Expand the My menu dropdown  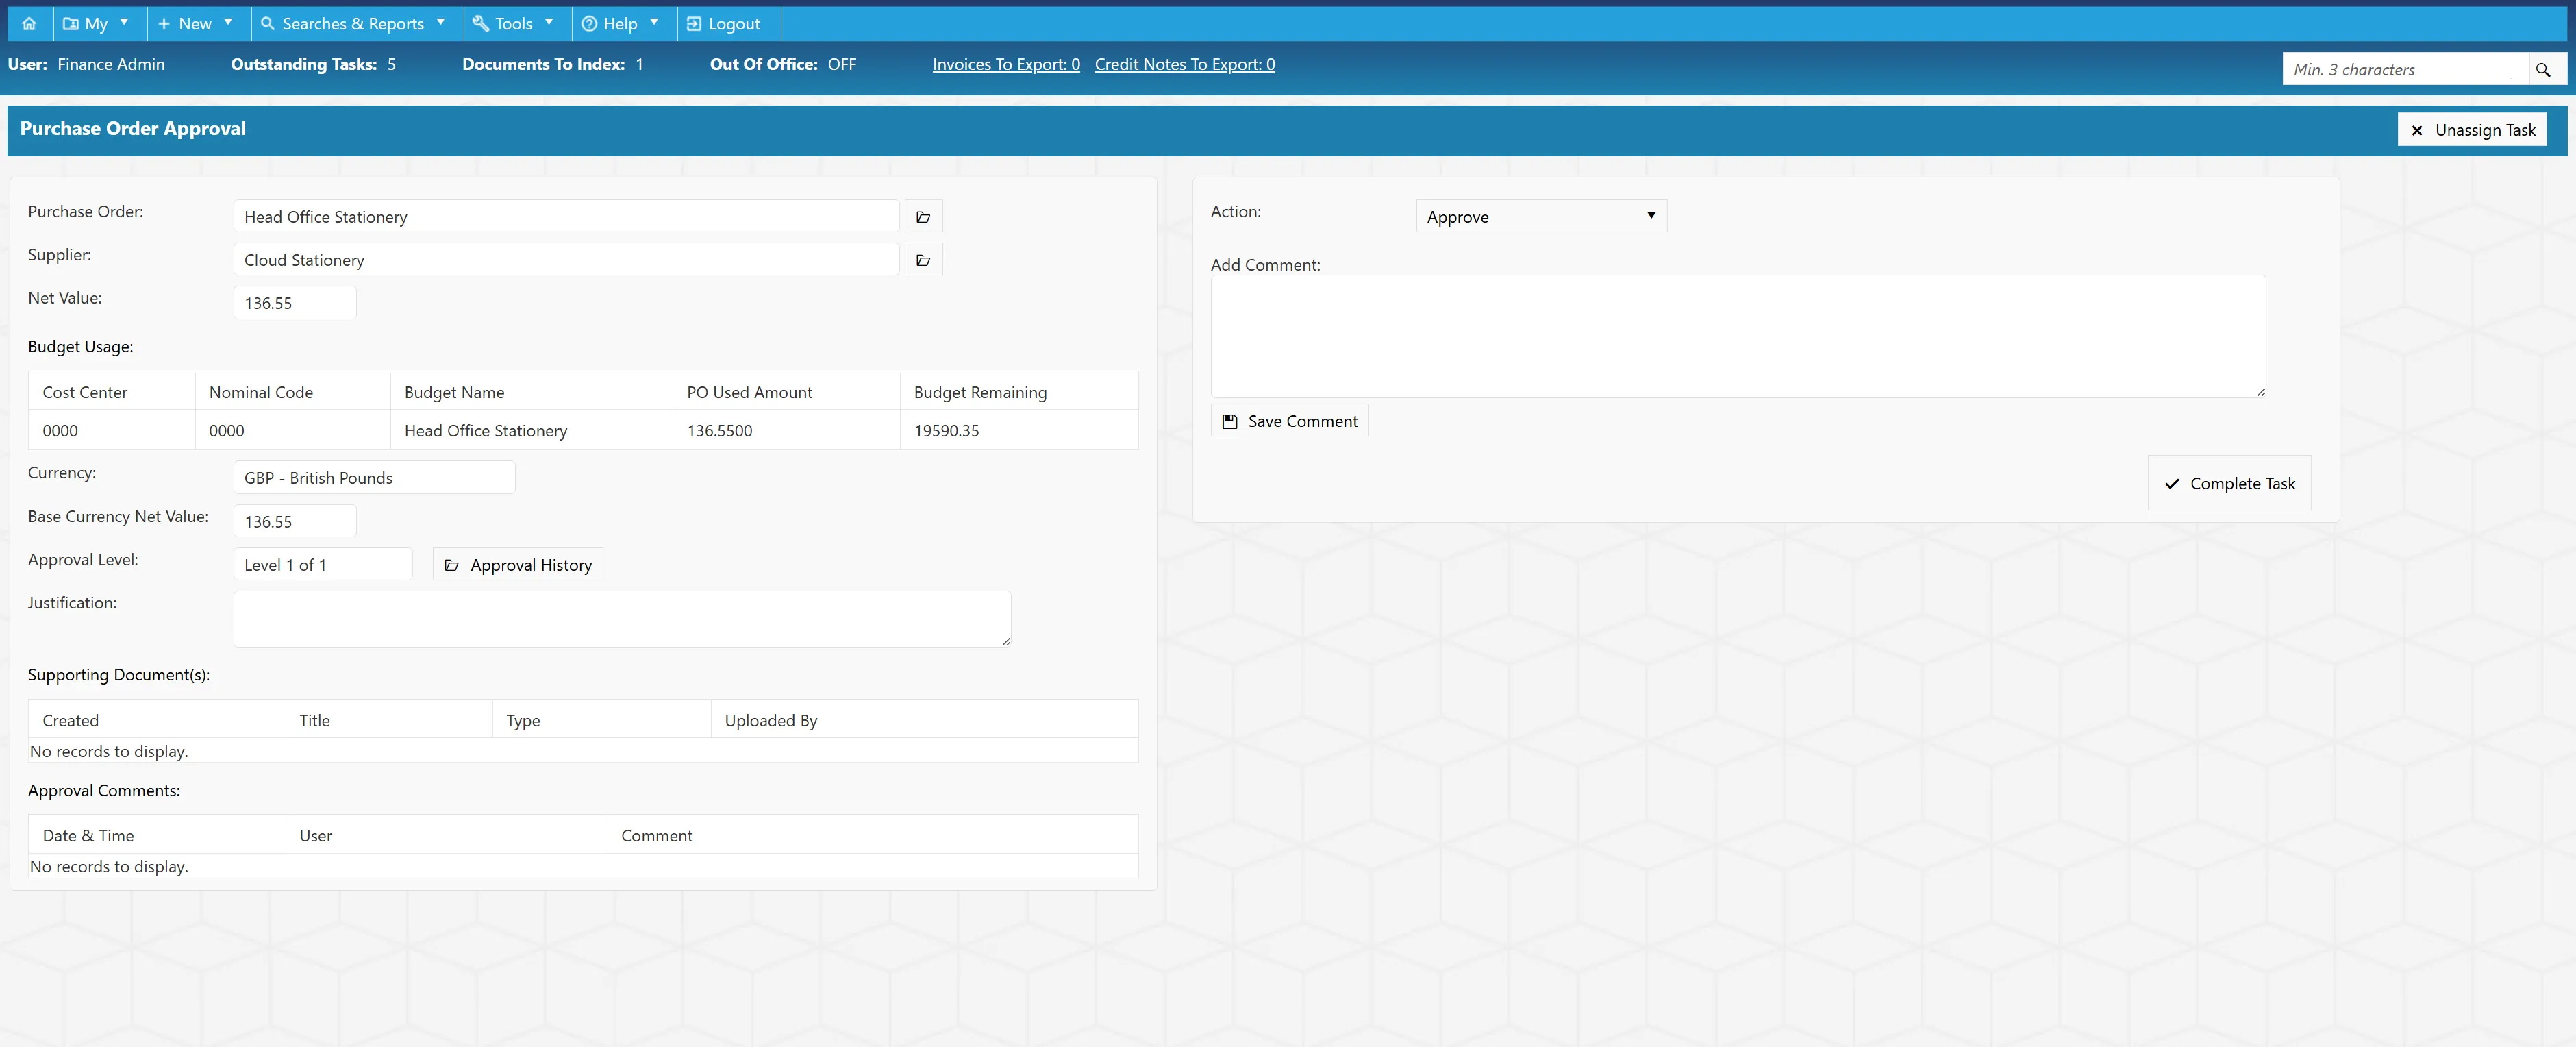(95, 23)
